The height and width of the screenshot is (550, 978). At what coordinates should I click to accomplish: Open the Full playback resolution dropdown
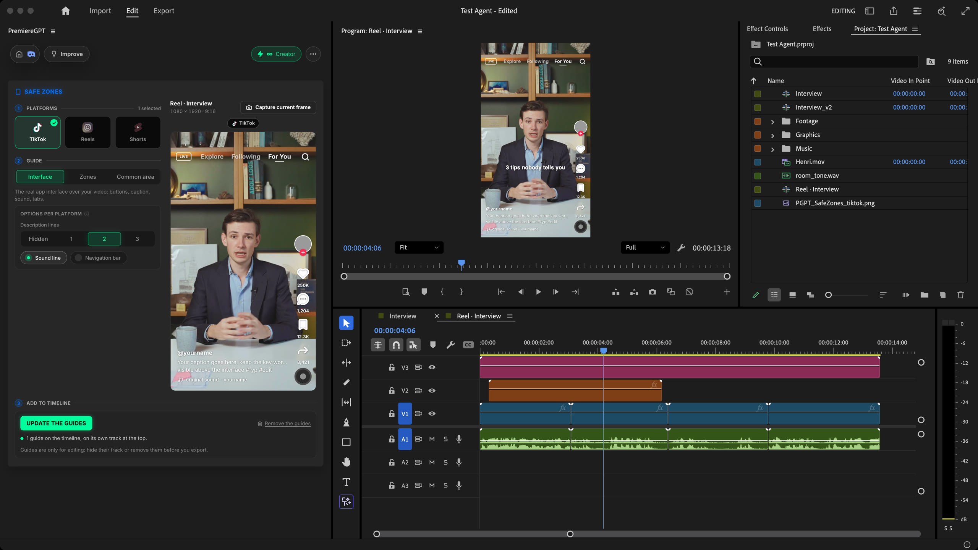click(645, 247)
